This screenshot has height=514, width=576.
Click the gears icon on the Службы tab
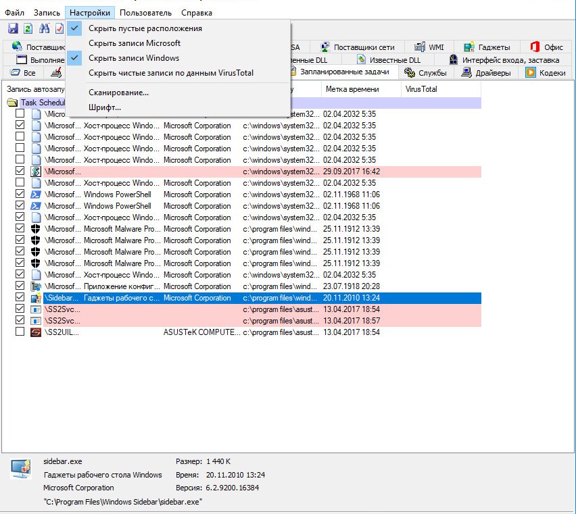pos(409,72)
